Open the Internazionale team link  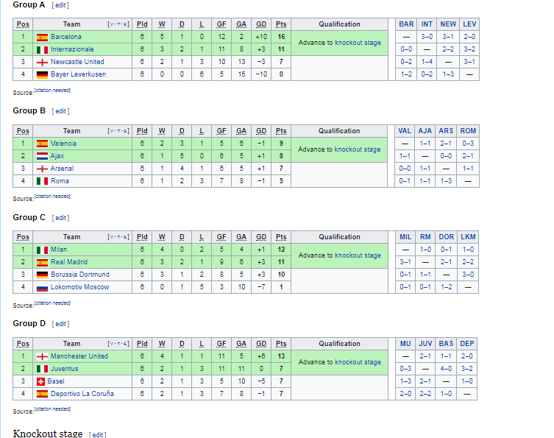[x=72, y=49]
